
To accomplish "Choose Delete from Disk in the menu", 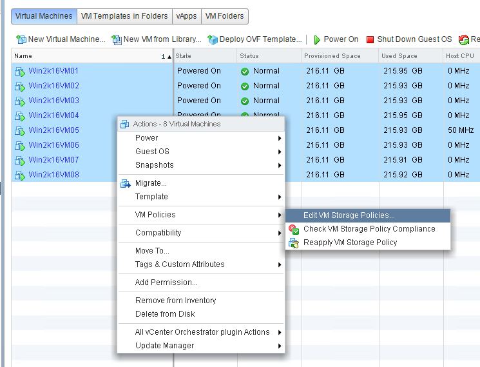I will click(165, 314).
